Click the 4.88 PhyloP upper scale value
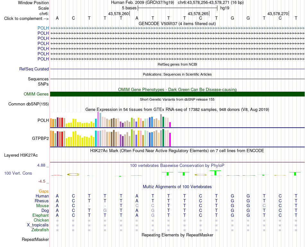The image size is (305, 247). click(x=41, y=165)
